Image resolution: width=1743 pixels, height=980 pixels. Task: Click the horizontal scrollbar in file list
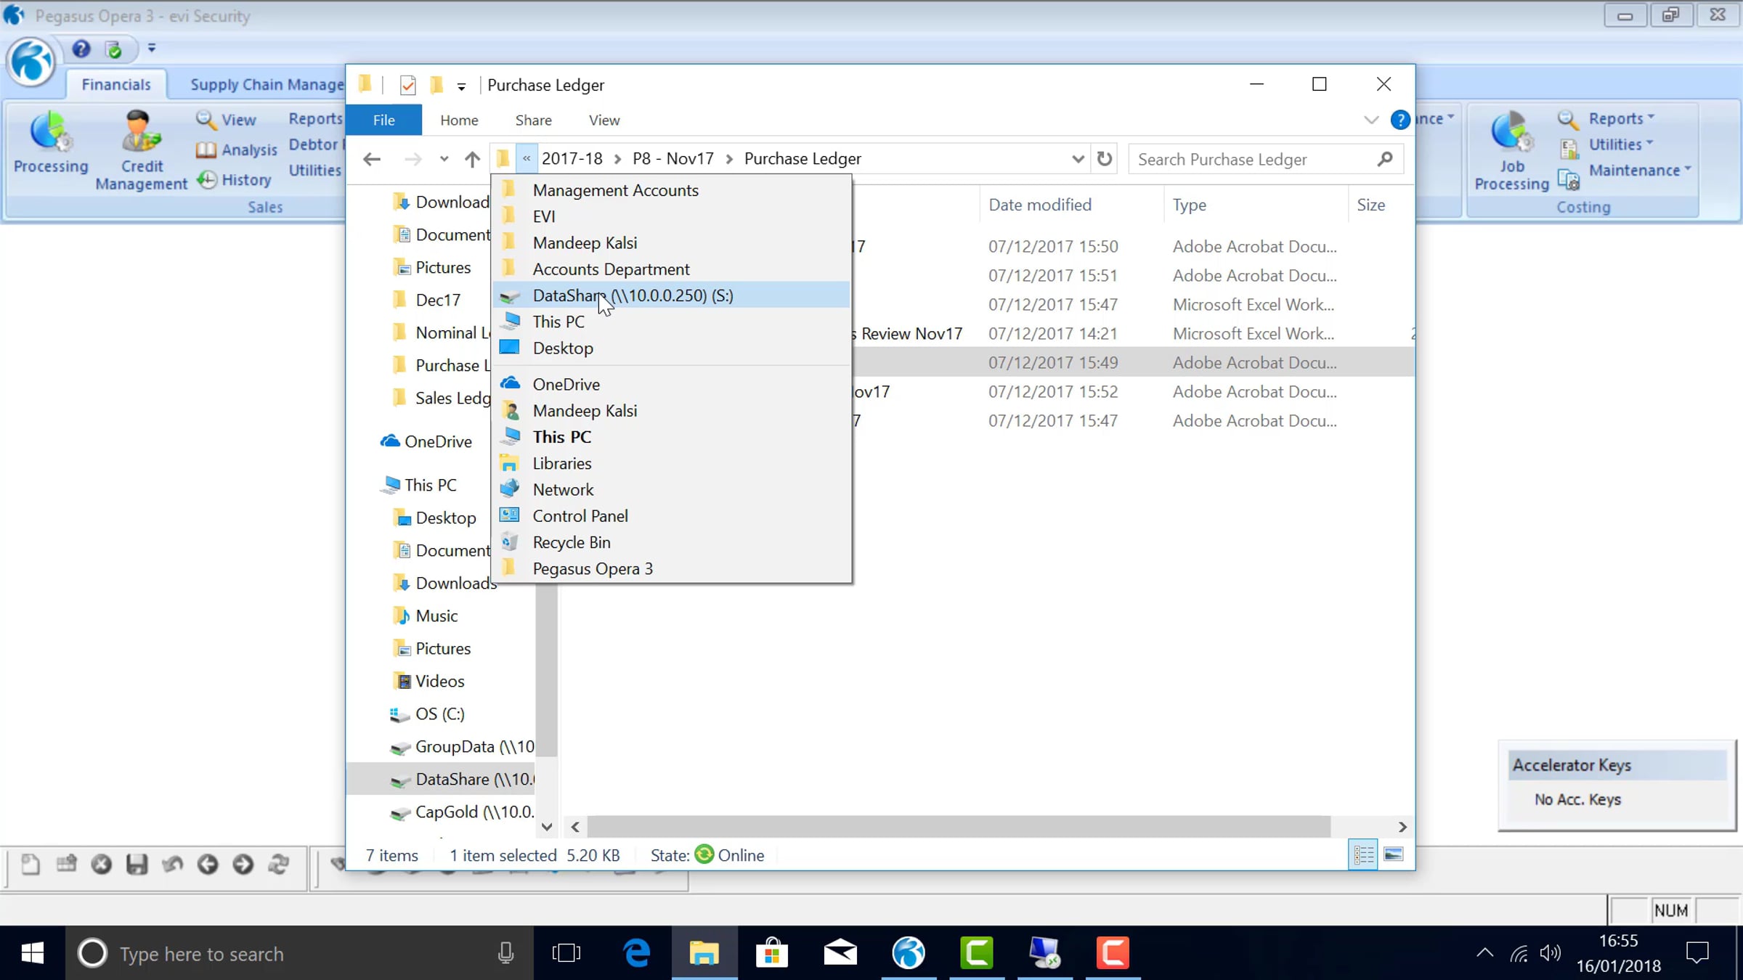pos(959,826)
